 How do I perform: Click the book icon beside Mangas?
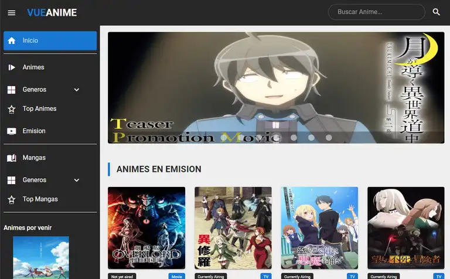[x=12, y=158]
